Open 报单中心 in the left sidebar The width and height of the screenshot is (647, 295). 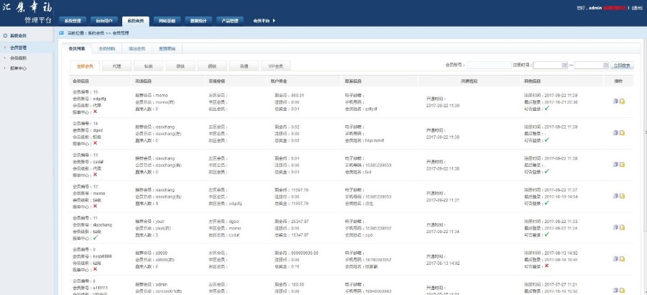19,68
